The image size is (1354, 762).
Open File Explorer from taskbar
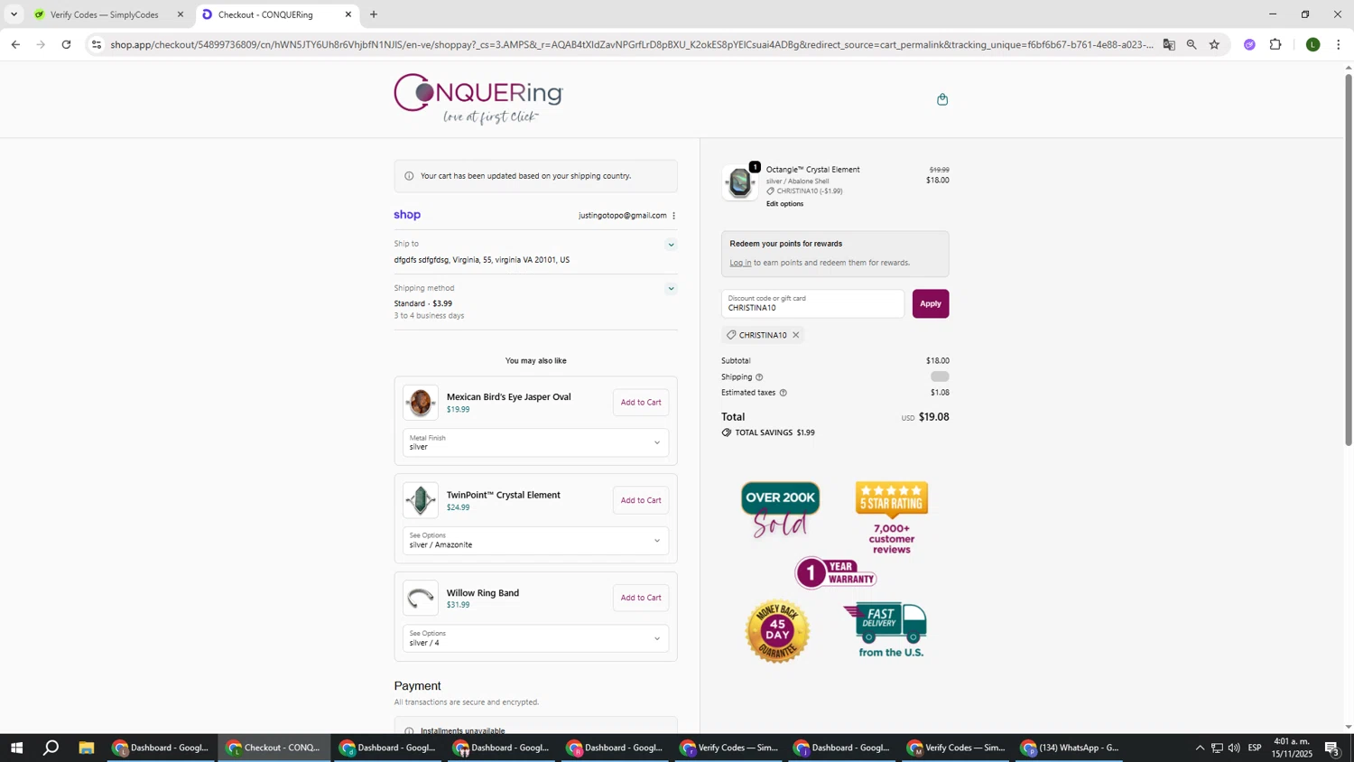point(87,748)
